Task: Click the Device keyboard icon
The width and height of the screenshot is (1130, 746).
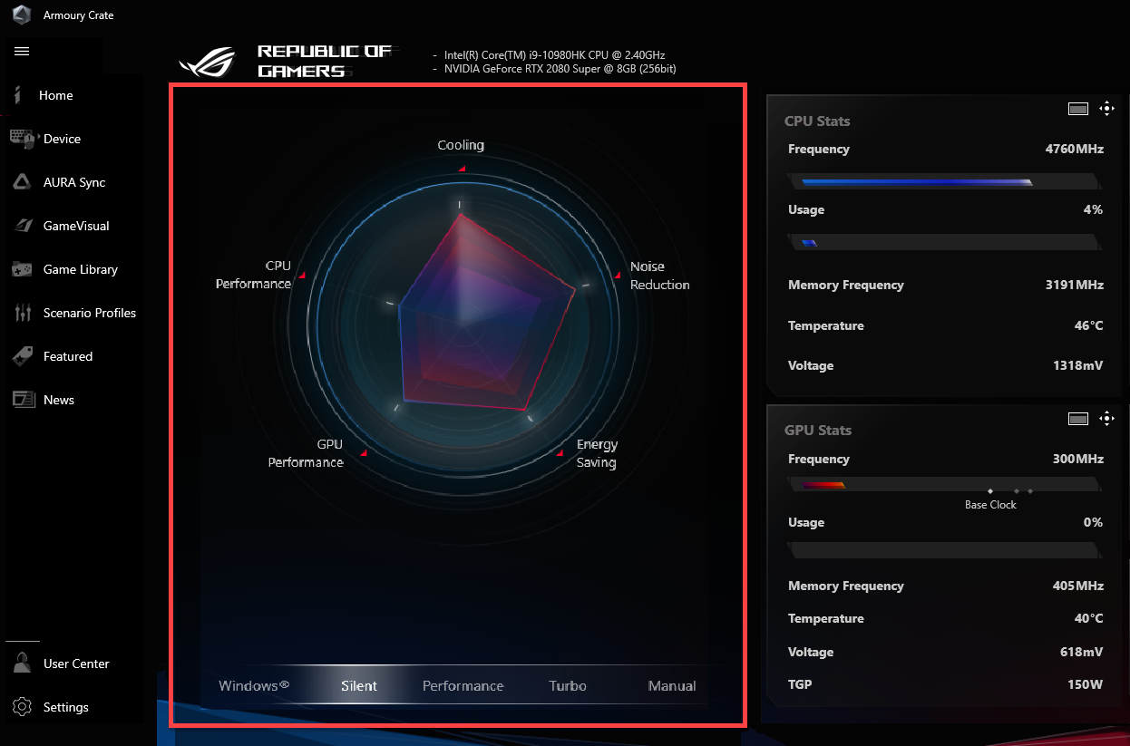Action: coord(22,138)
